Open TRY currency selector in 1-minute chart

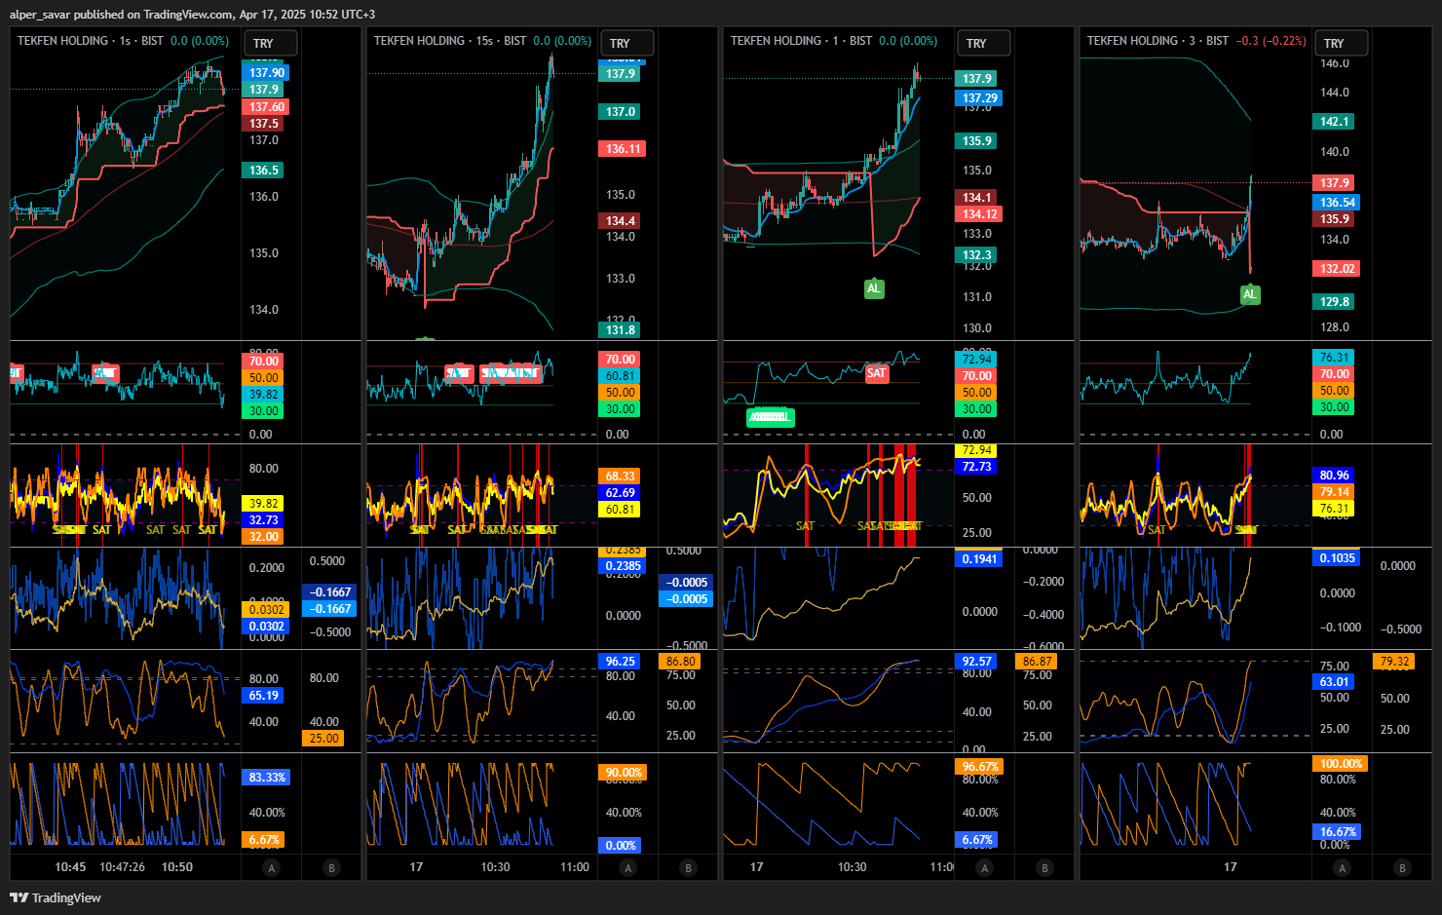tap(983, 43)
